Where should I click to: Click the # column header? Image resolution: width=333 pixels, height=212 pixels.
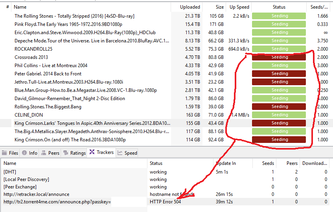click(x=7, y=7)
